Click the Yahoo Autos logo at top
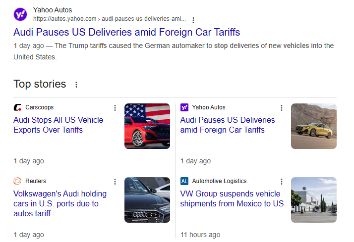The image size is (354, 242). pos(20,14)
